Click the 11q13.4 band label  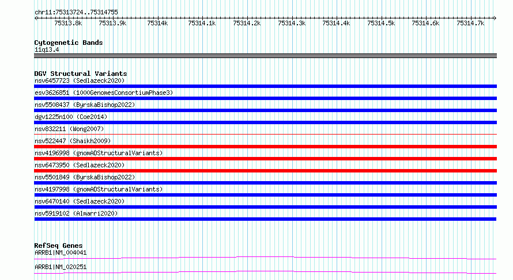click(47, 50)
